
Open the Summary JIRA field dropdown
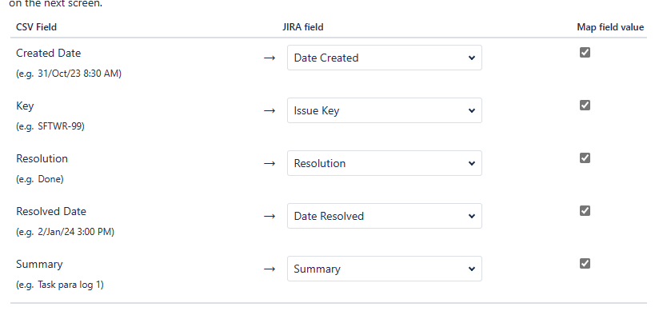pos(385,269)
